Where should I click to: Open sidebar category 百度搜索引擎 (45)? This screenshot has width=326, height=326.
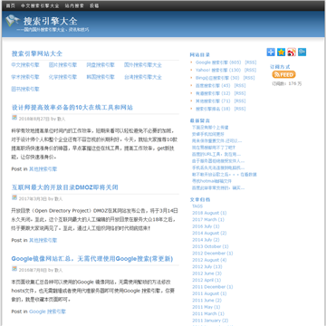[x=213, y=86]
